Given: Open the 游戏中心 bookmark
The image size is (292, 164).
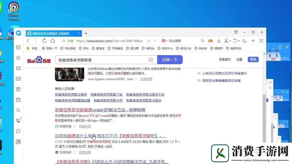Looking at the screenshot, I should click(165, 48).
